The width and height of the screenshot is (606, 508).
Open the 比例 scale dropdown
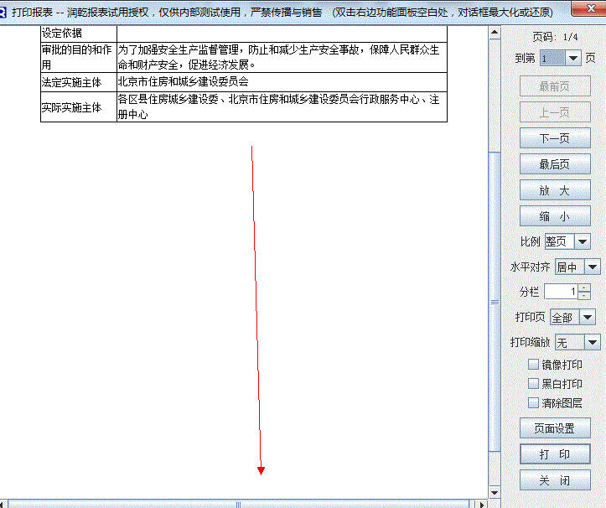coord(582,241)
